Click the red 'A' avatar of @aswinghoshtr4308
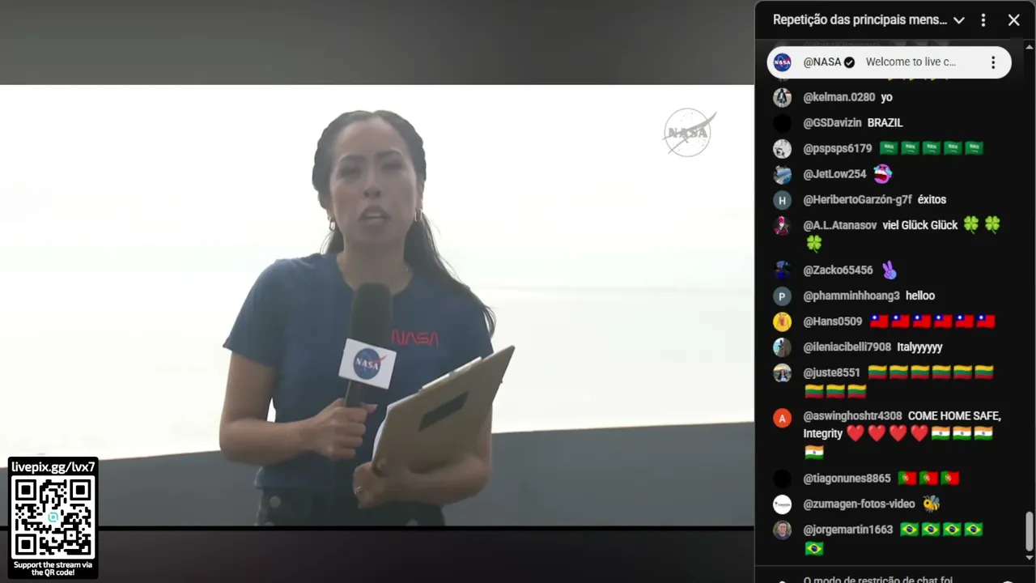This screenshot has width=1036, height=583. click(782, 418)
